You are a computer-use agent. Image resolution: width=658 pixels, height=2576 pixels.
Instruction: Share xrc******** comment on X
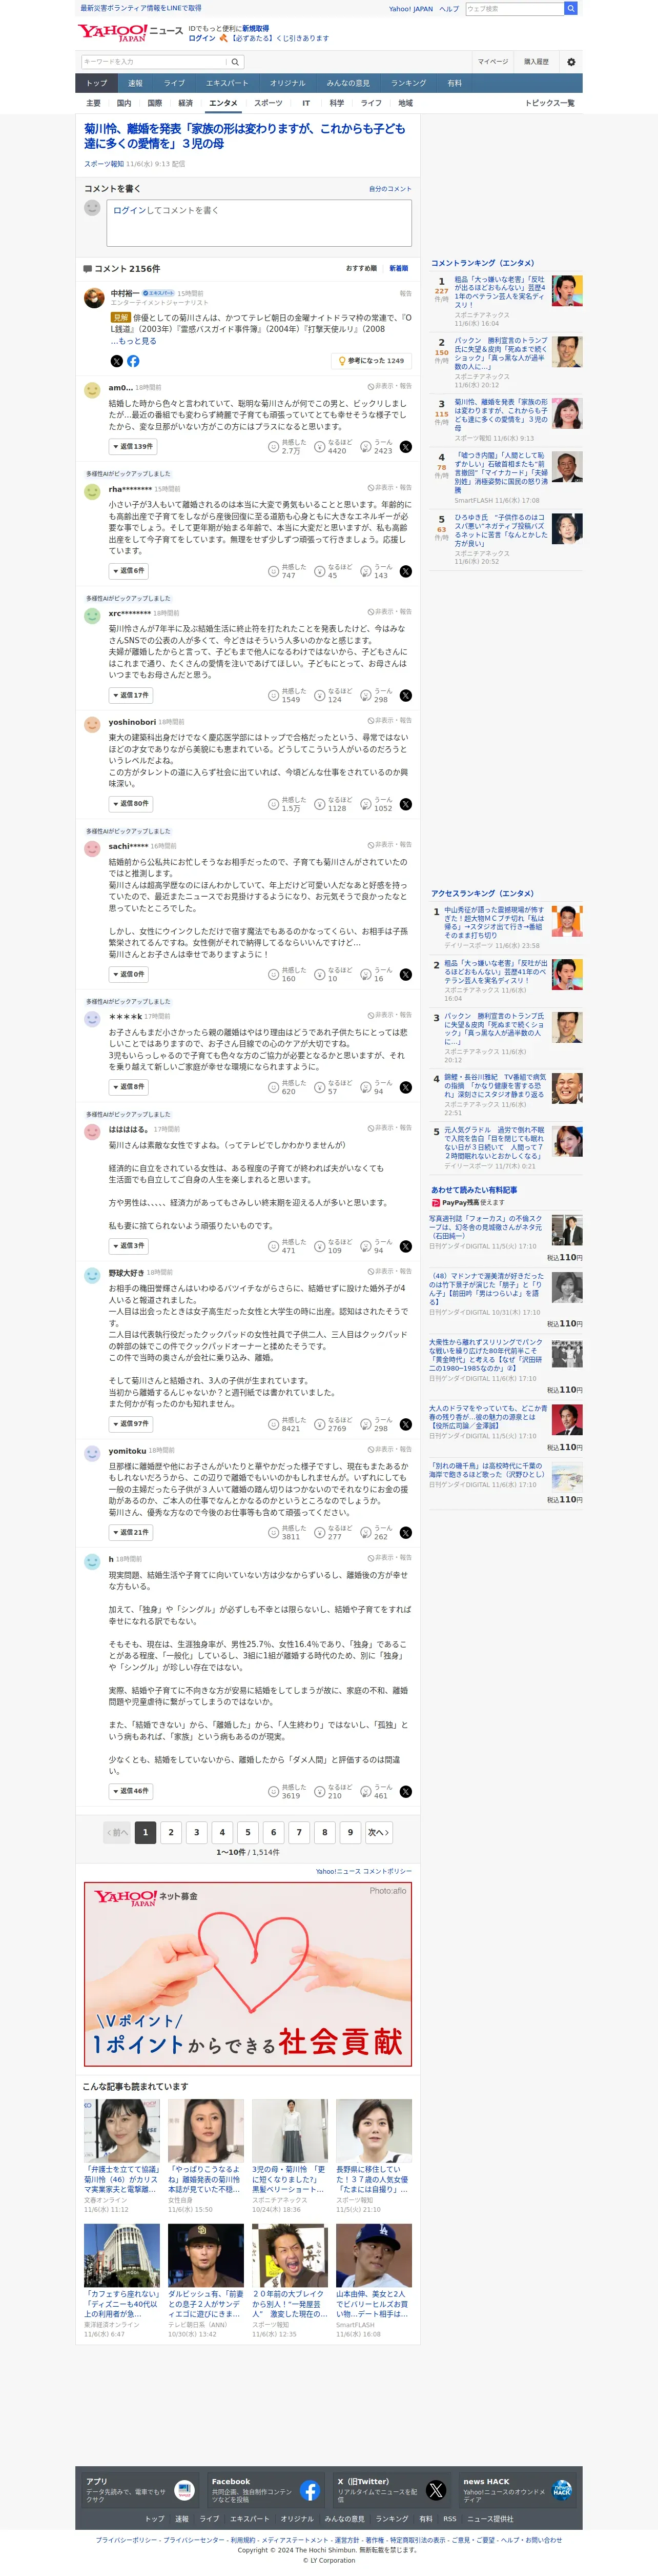405,695
